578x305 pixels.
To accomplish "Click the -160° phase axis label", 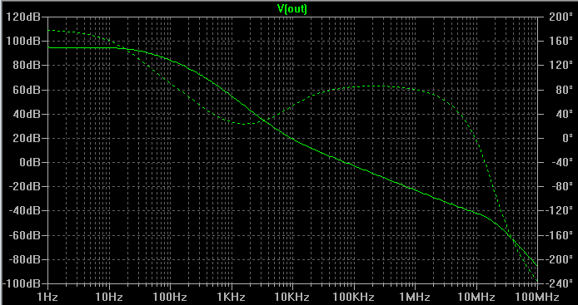I will pyautogui.click(x=559, y=235).
